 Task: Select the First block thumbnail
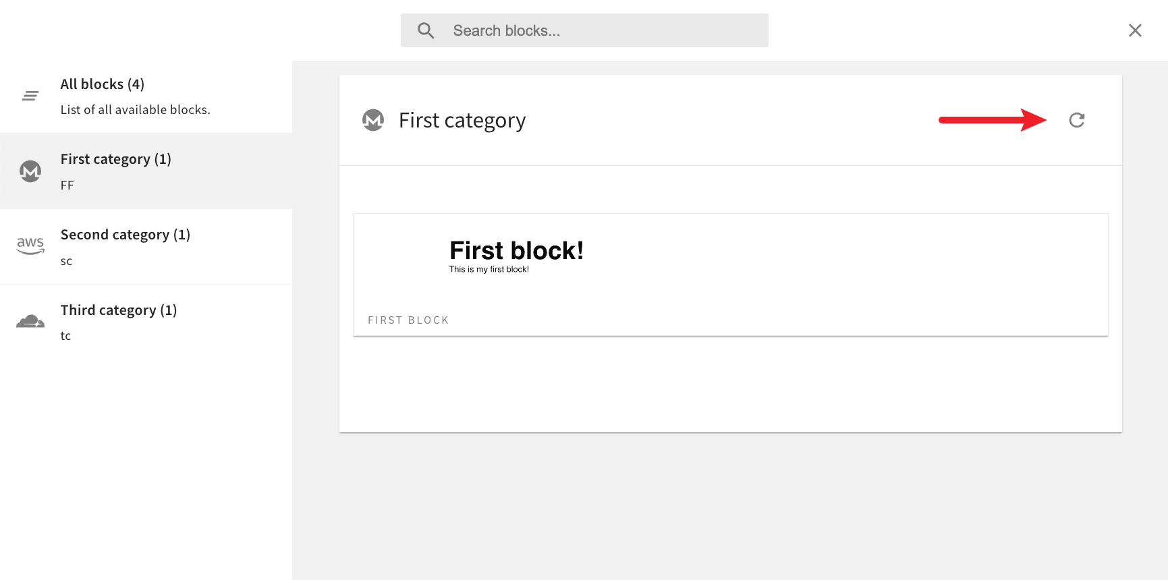[x=730, y=274]
